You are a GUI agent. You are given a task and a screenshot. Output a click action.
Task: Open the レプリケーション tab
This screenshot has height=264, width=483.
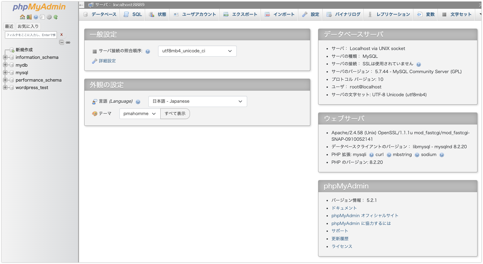(389, 14)
